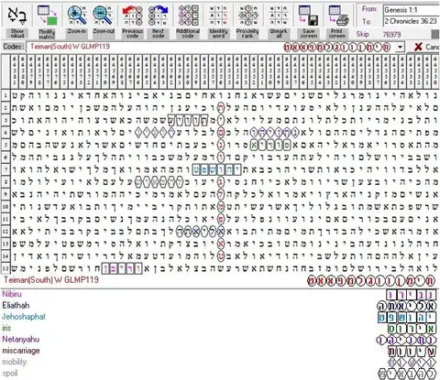Click the Show nikud label button

click(17, 34)
